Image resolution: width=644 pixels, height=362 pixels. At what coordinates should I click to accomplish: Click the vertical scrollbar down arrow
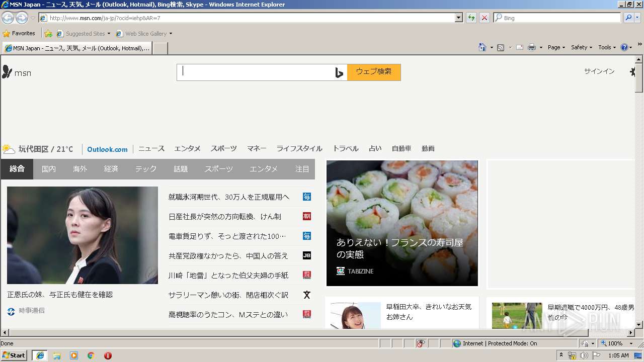point(639,325)
